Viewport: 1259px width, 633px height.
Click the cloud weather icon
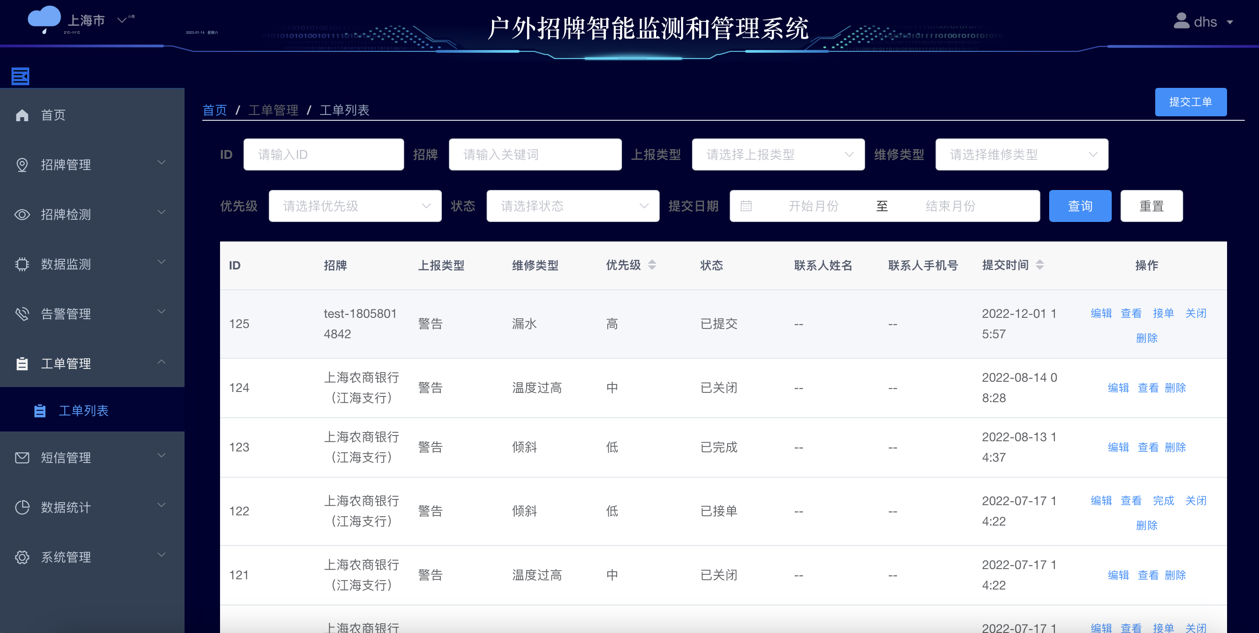pyautogui.click(x=44, y=20)
